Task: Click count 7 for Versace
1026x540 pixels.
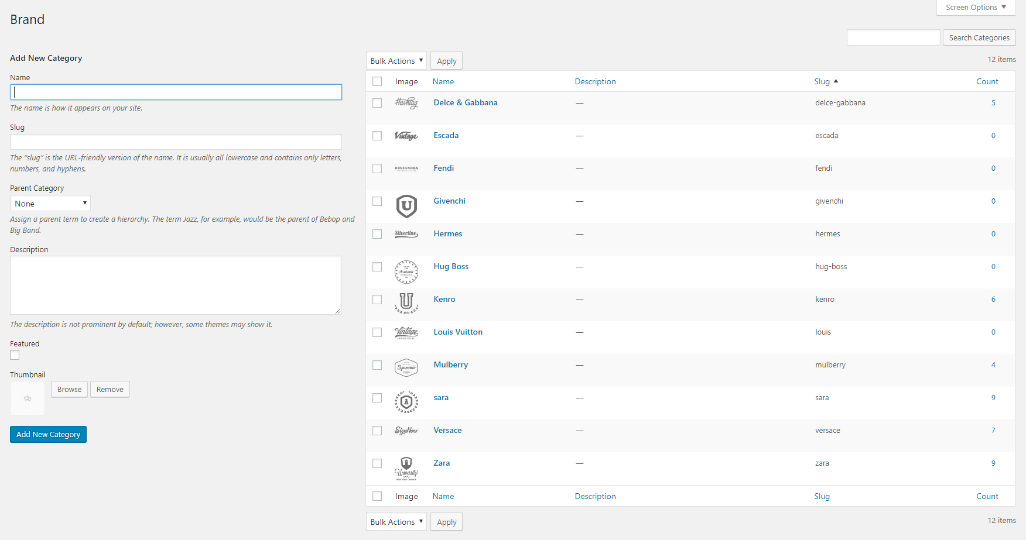Action: point(993,430)
